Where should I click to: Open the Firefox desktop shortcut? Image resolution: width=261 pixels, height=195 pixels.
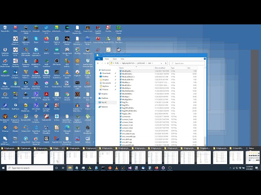pos(46,40)
